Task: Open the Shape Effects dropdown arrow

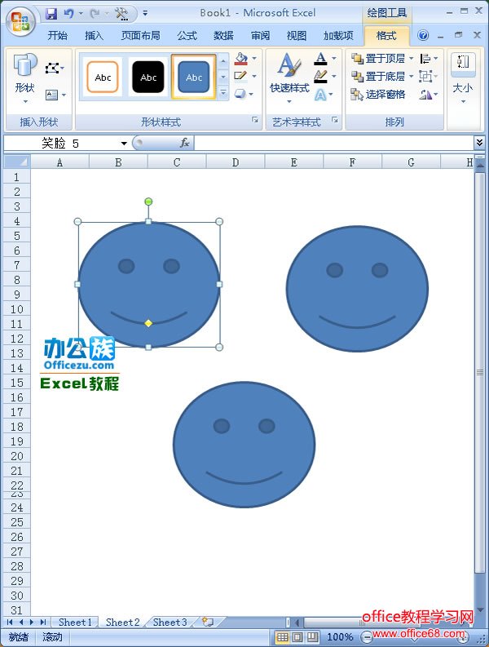Action: click(x=251, y=94)
